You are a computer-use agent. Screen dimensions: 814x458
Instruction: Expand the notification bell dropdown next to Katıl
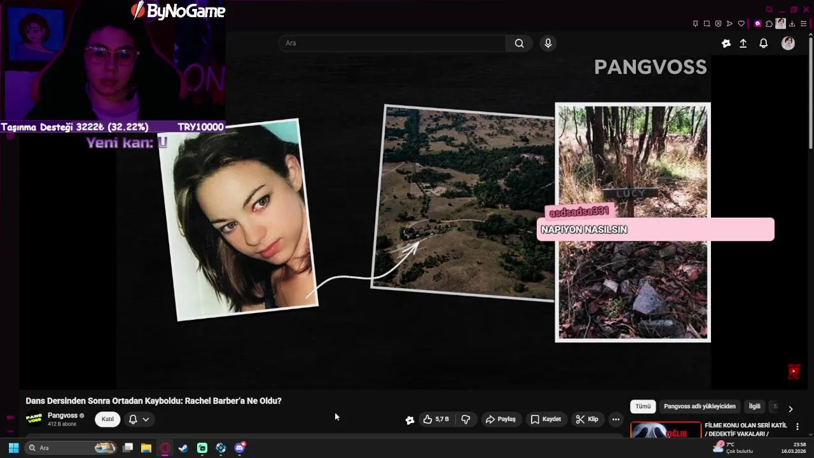(x=139, y=419)
